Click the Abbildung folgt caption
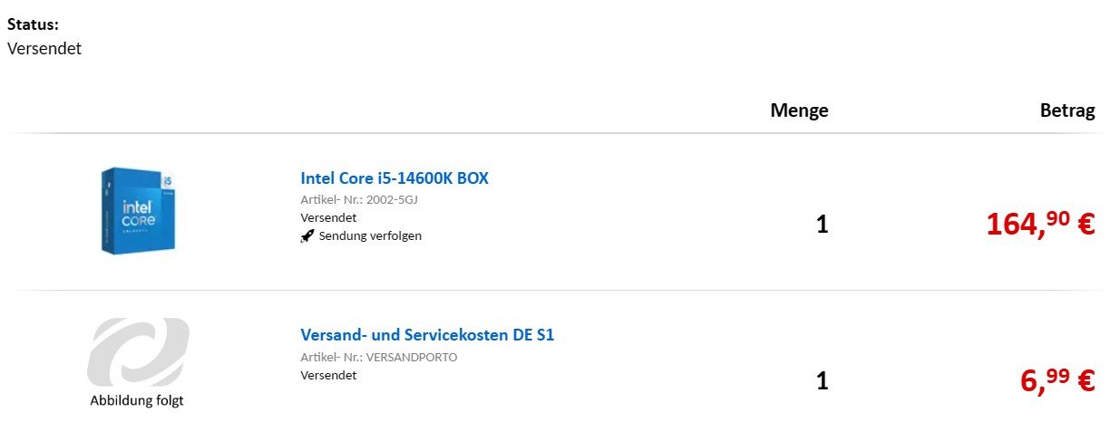Screen dimensions: 1120x441 (137, 400)
